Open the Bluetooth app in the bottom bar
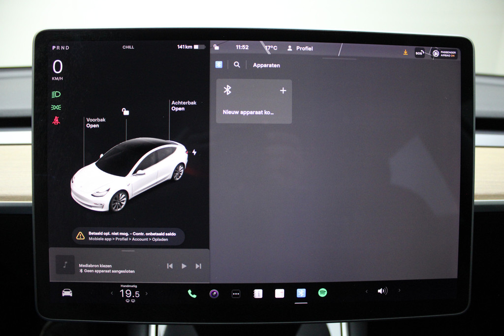This screenshot has height=336, width=504. [301, 293]
